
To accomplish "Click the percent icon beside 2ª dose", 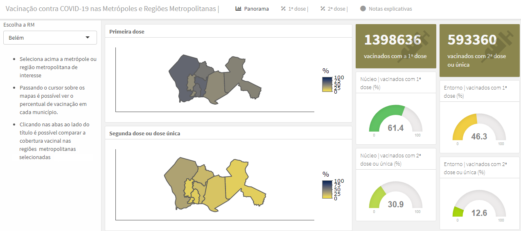I will coord(323,9).
